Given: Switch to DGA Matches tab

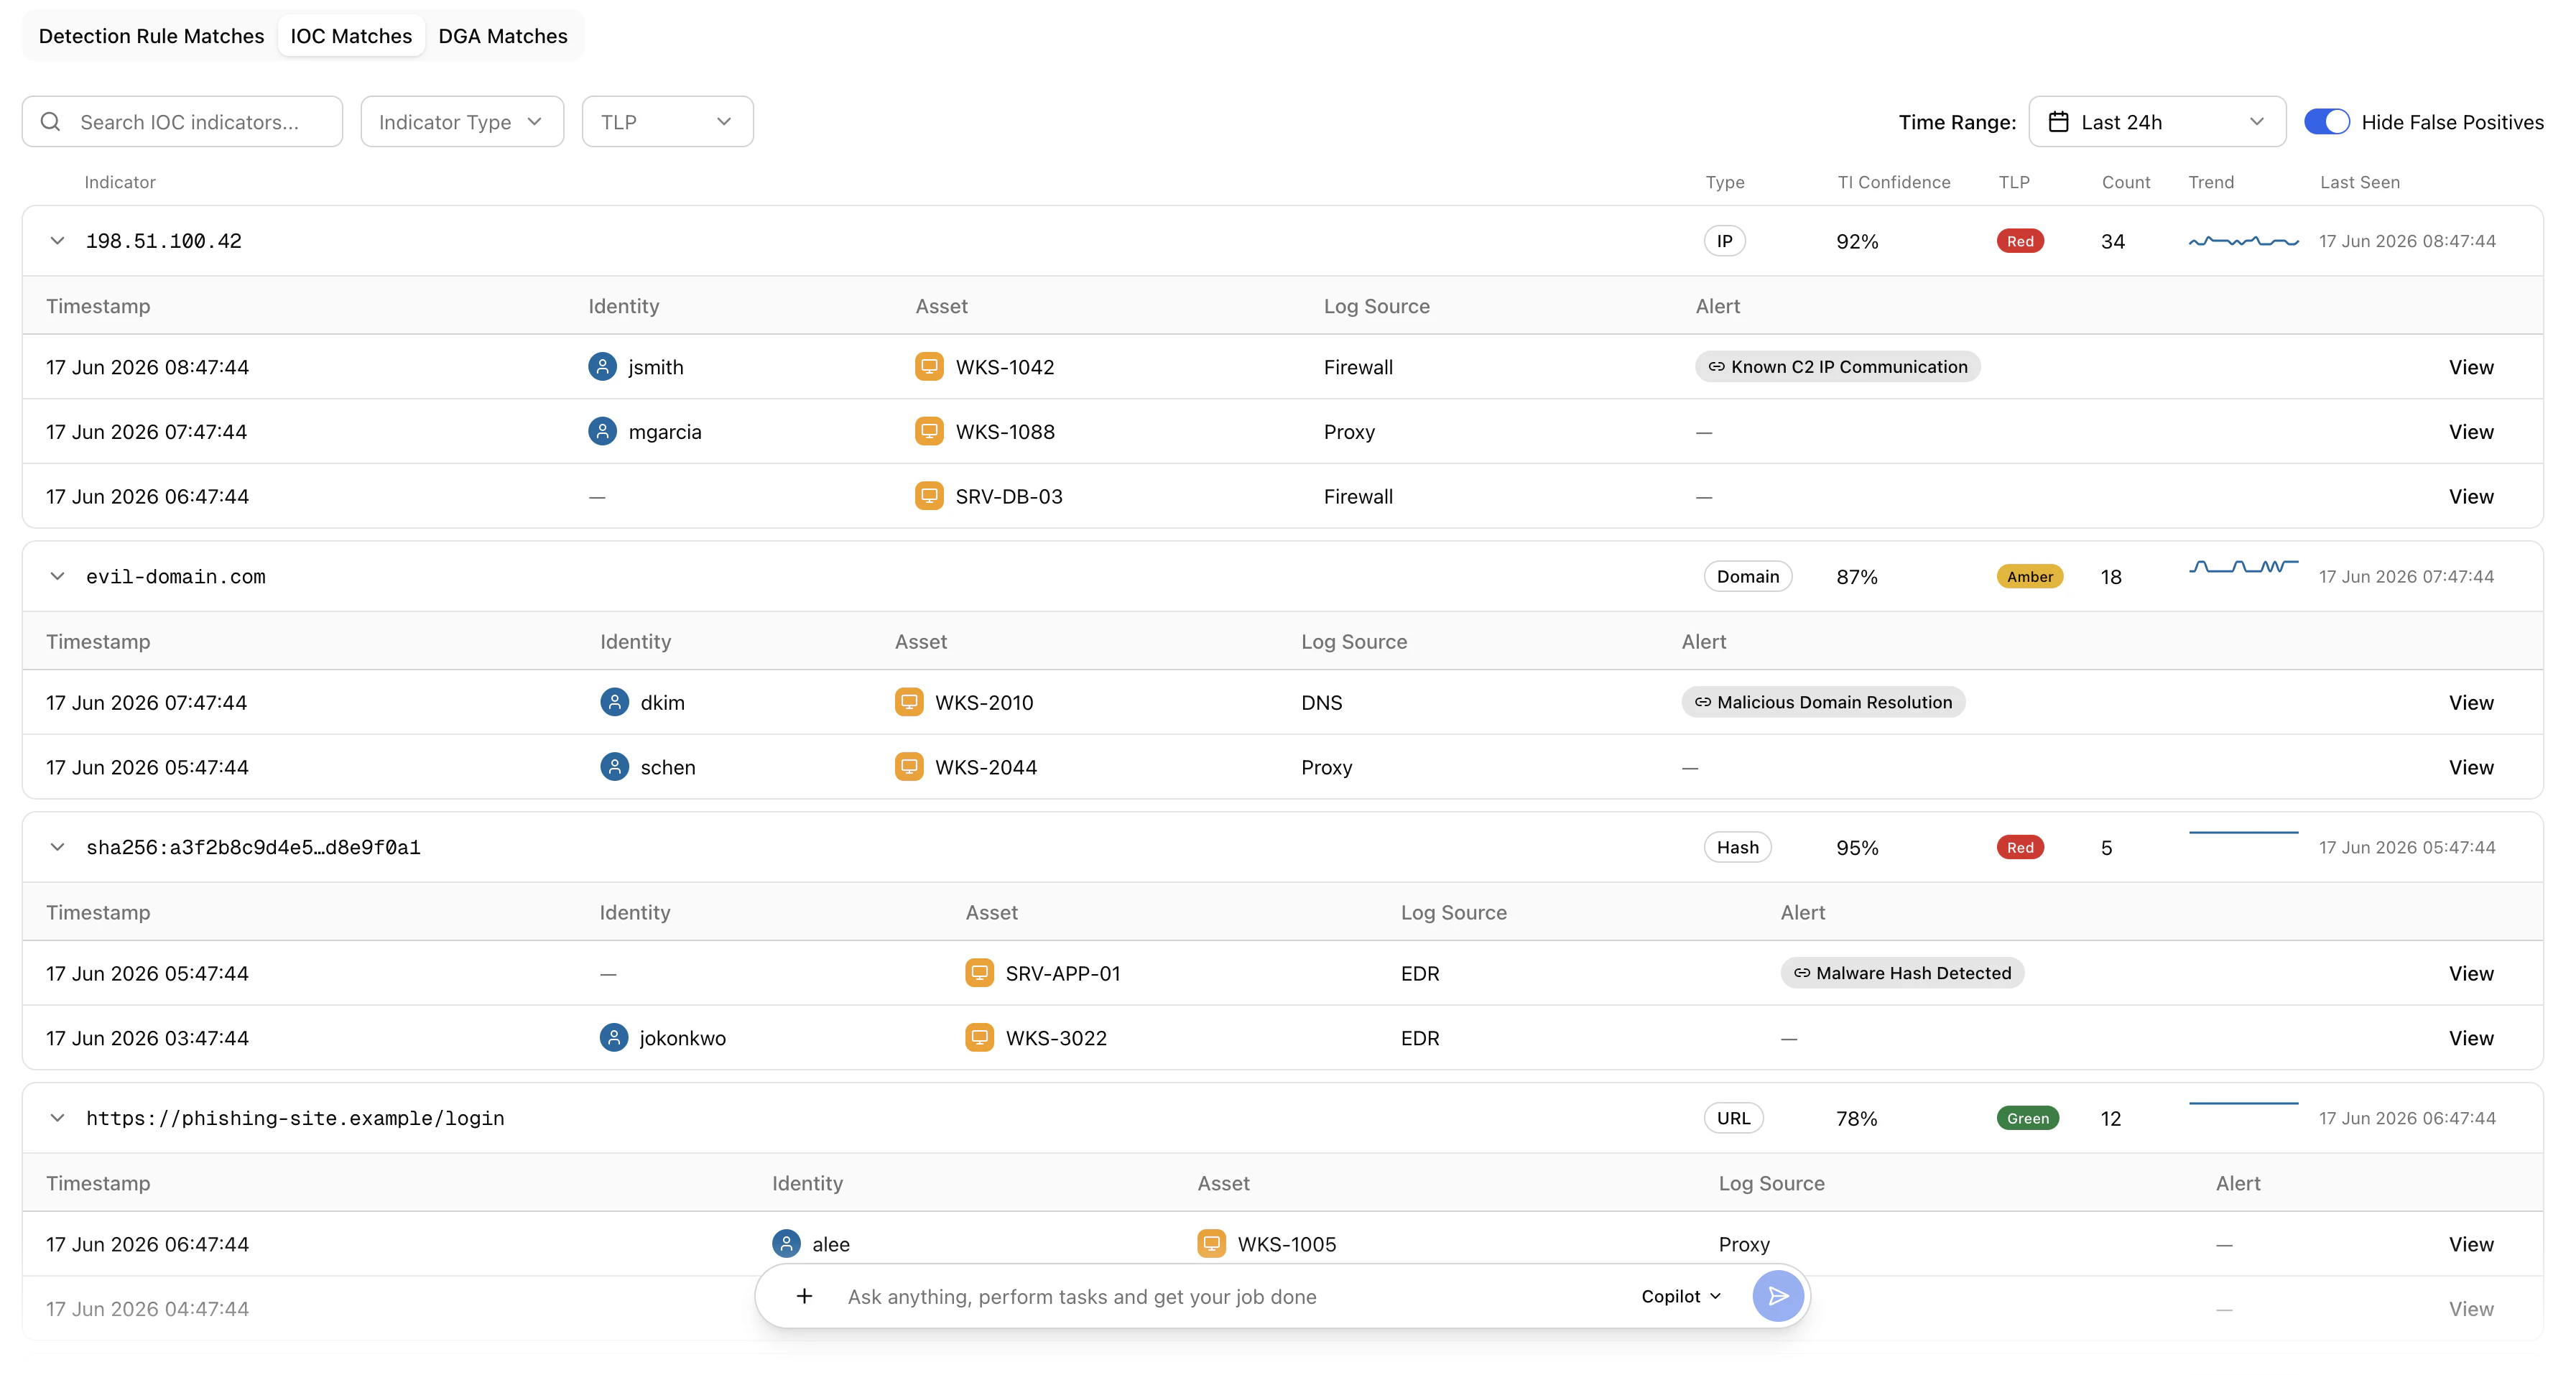Looking at the screenshot, I should tap(503, 36).
